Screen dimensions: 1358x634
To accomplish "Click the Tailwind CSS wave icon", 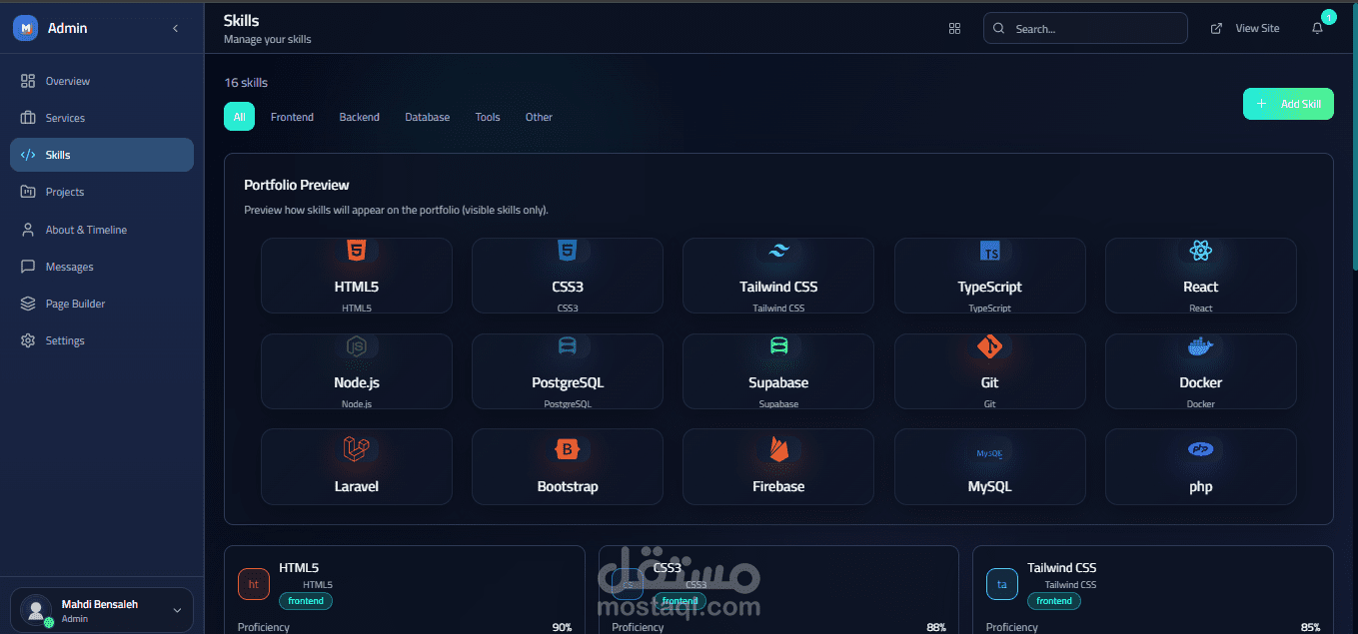I will [x=778, y=252].
